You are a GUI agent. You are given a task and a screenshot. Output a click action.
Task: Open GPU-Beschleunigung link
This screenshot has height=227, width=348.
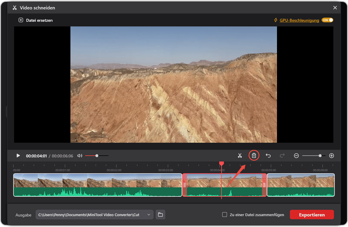pyautogui.click(x=299, y=20)
